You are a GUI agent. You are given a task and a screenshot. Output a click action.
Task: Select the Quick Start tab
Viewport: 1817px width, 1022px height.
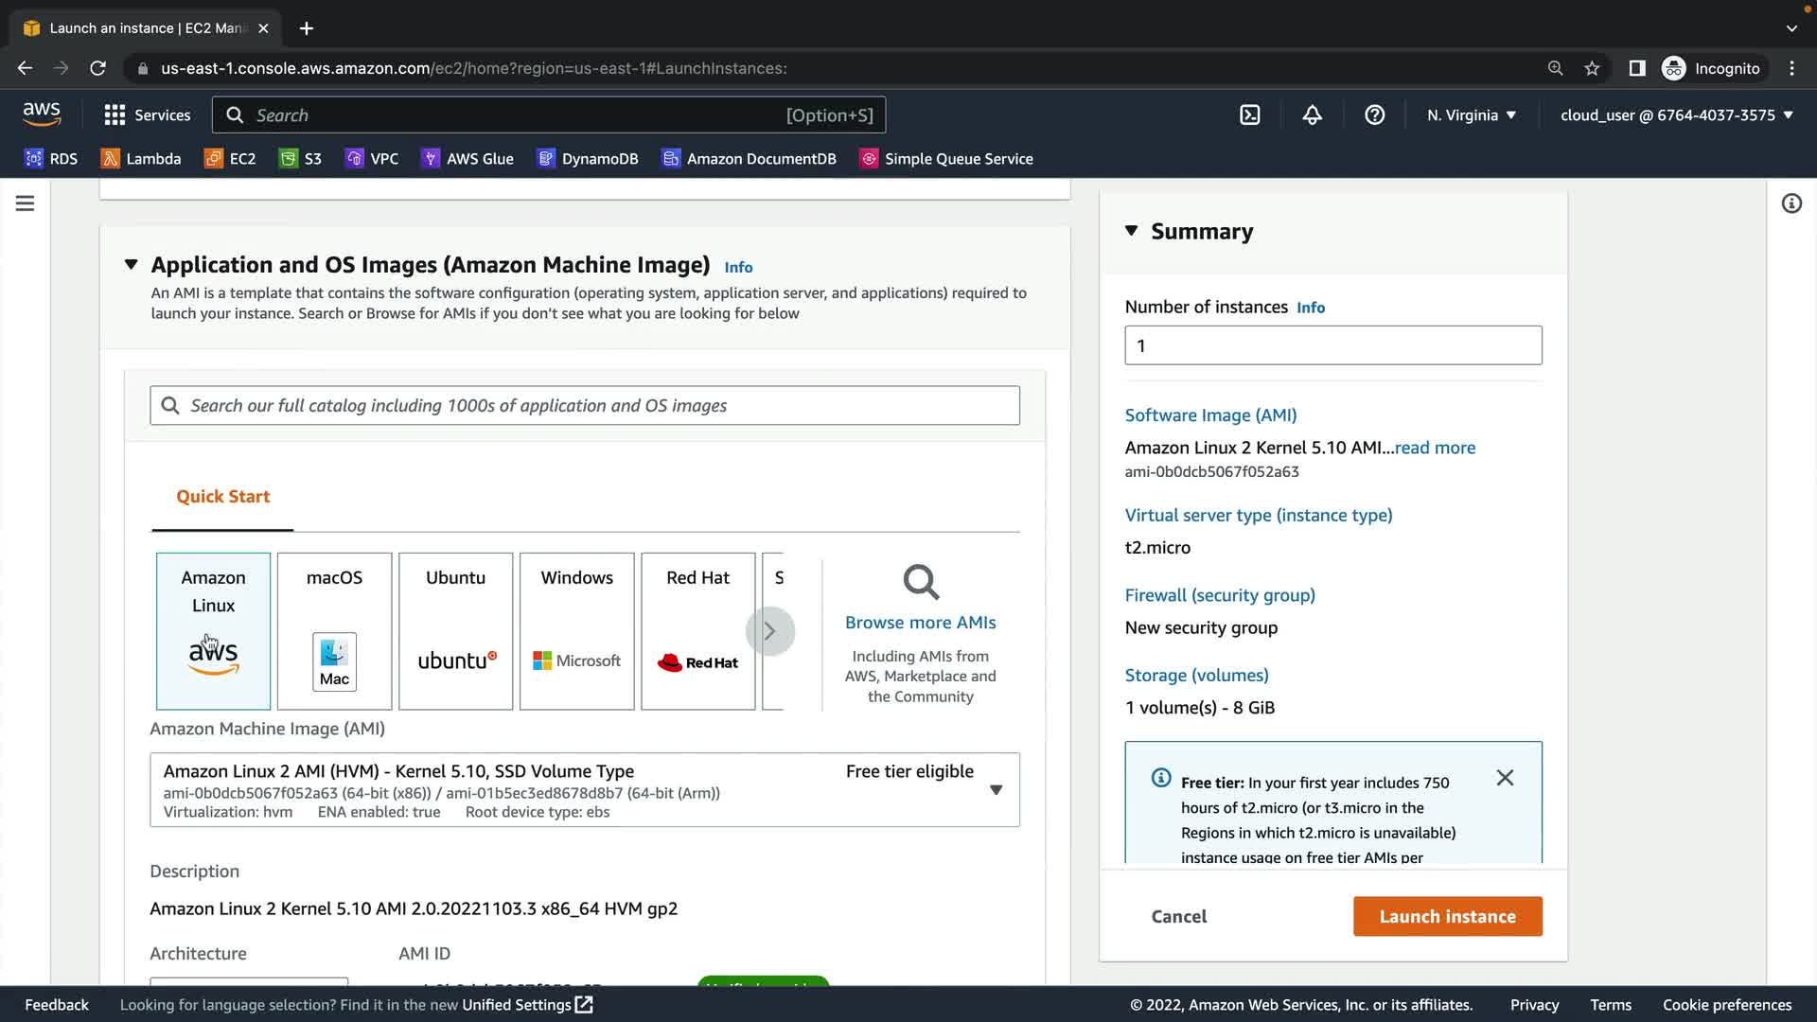coord(222,497)
